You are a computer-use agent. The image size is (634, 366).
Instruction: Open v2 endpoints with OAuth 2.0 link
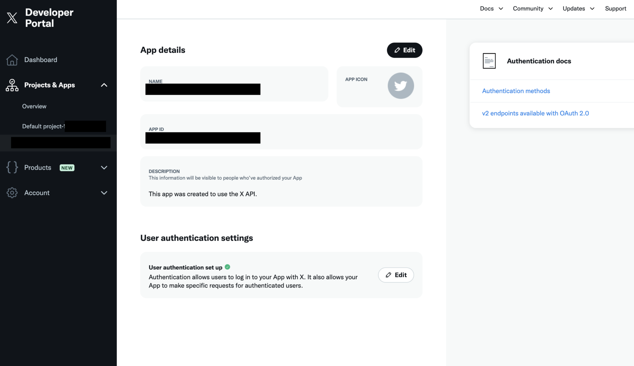click(535, 114)
